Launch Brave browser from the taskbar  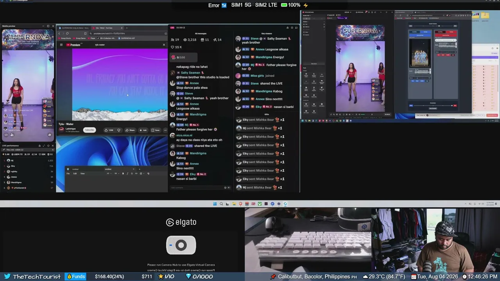tap(240, 204)
